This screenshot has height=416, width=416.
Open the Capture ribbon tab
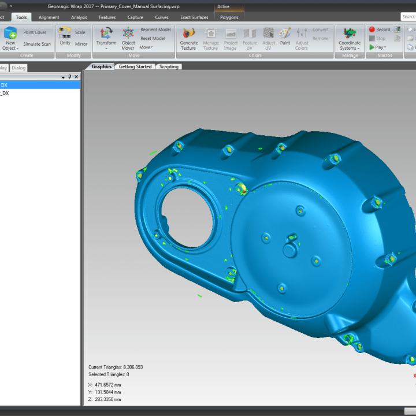pos(135,17)
